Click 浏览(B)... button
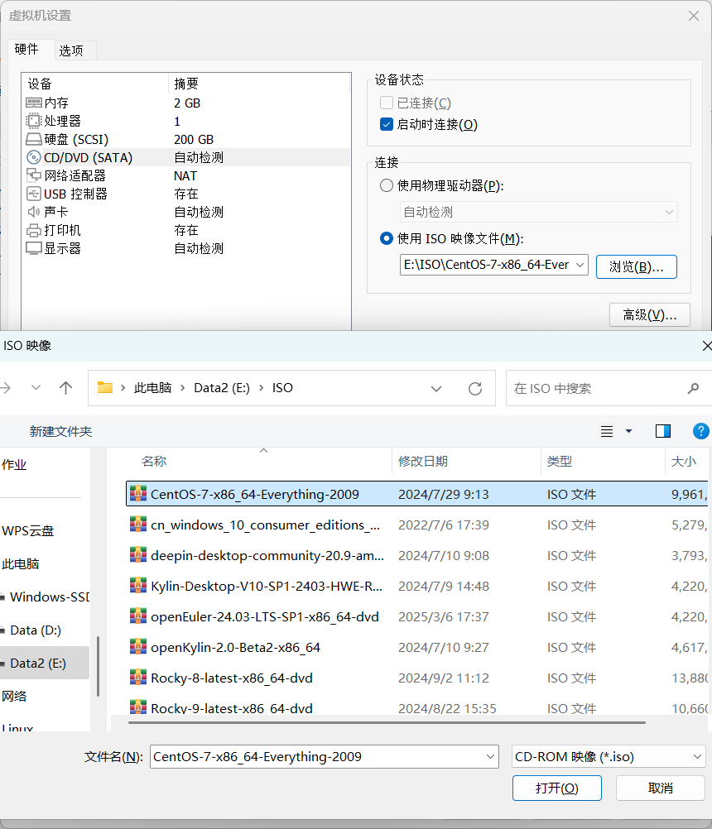This screenshot has width=712, height=829. tap(637, 266)
